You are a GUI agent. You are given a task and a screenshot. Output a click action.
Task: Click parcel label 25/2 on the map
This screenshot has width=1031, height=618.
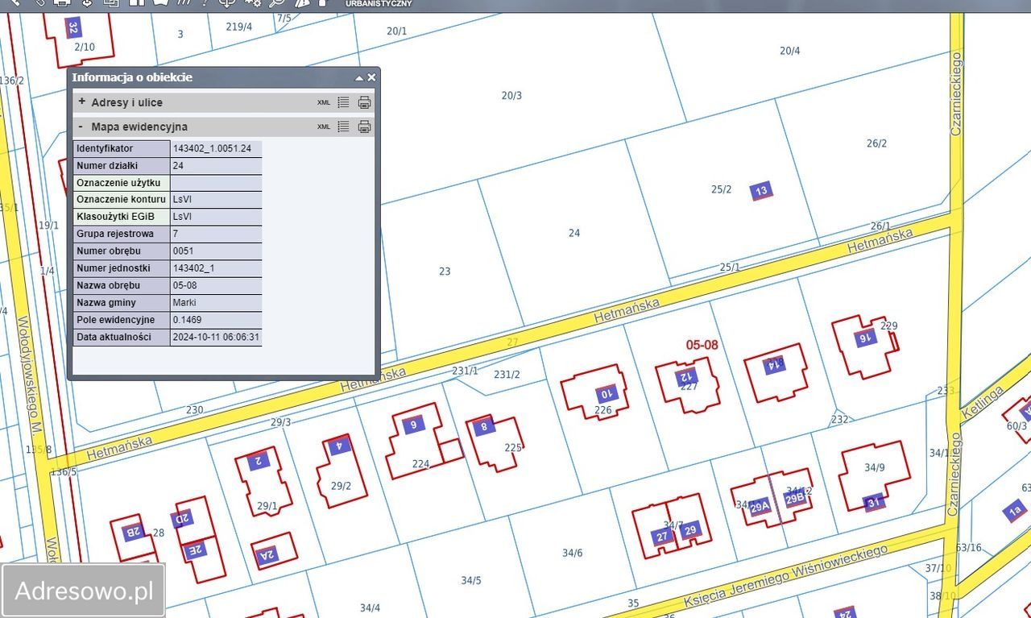pos(721,189)
